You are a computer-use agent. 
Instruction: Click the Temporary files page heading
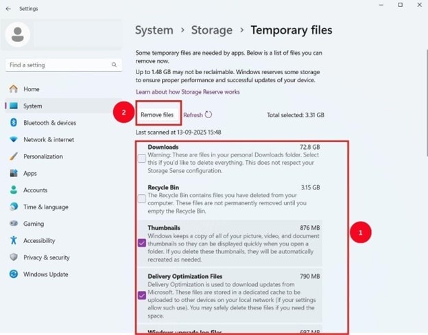[292, 30]
